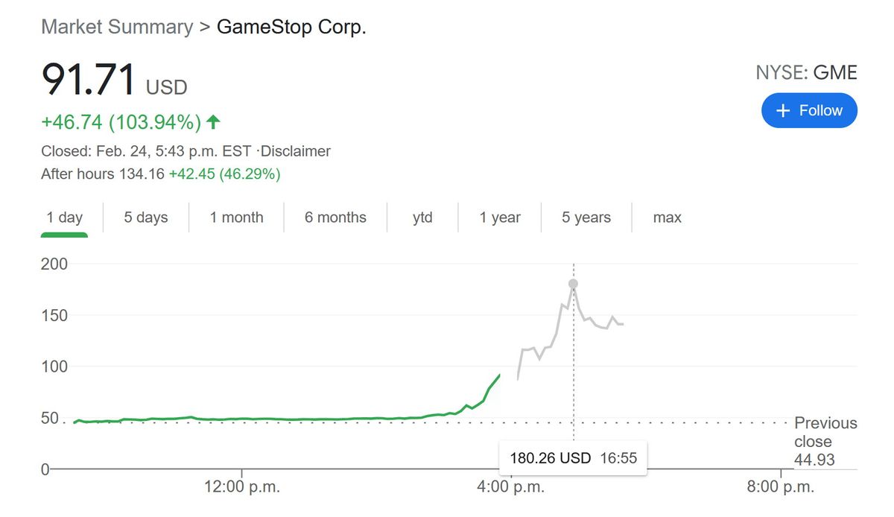Select the 1 day chart range tab
The image size is (894, 517).
[64, 217]
